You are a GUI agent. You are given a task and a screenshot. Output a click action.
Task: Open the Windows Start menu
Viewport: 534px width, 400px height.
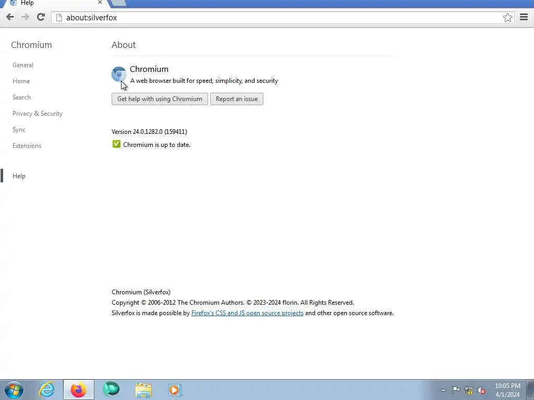[x=14, y=390]
